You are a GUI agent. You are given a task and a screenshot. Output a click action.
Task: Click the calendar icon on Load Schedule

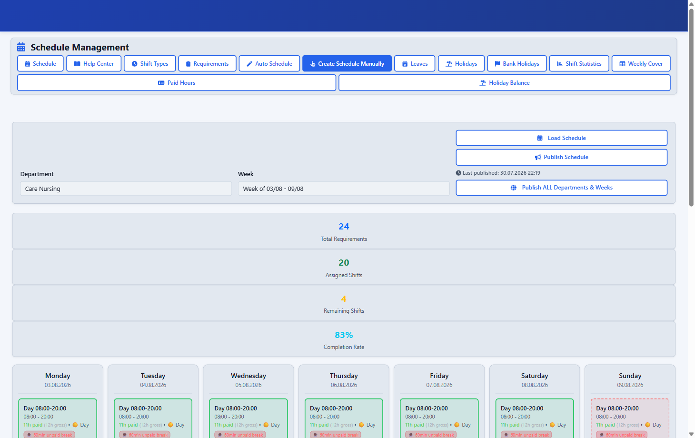(540, 138)
